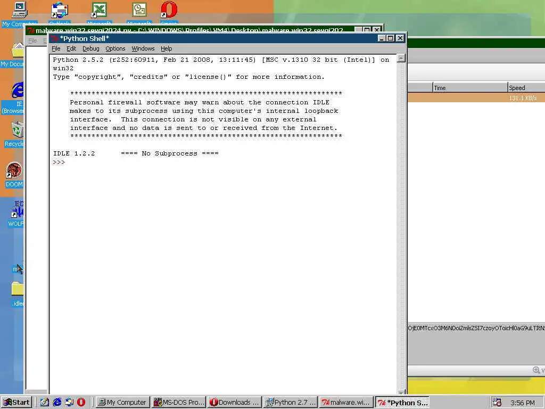Click the Python Shell title bar icon

point(55,38)
